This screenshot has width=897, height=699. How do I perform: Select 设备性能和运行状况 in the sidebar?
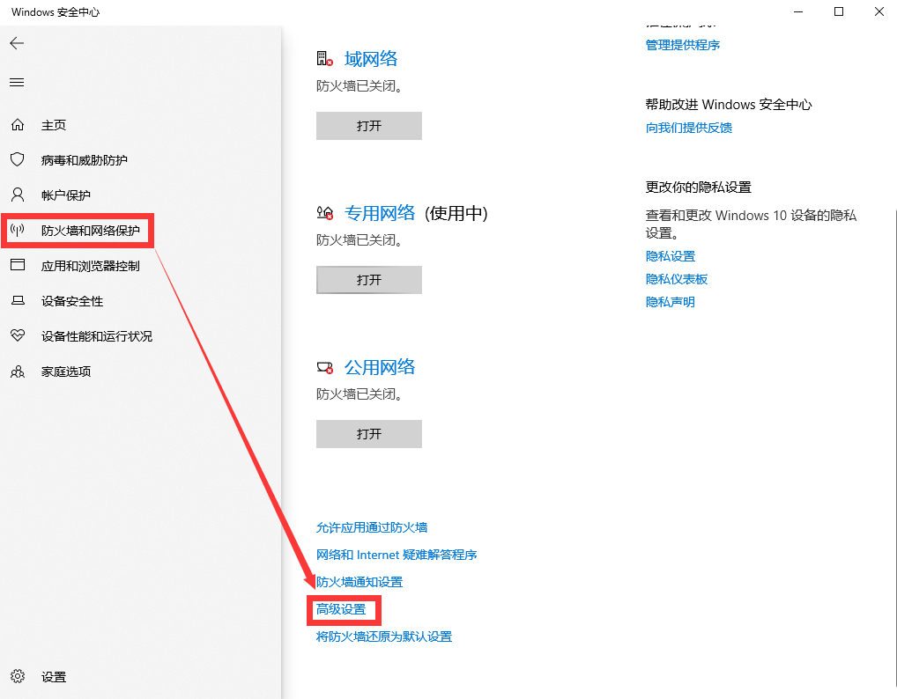(97, 336)
